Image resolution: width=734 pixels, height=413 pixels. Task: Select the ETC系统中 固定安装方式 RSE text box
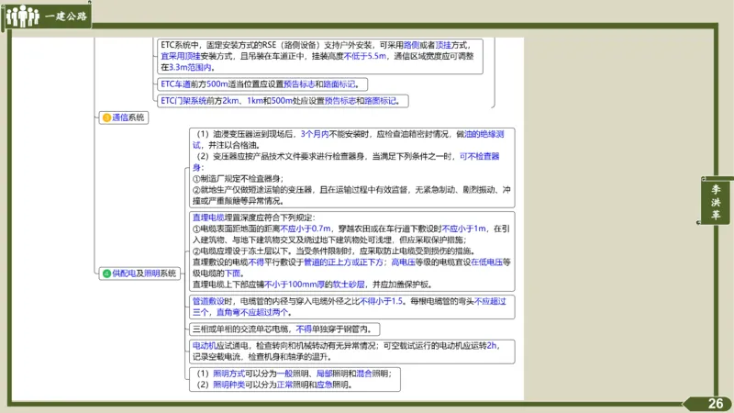[319, 56]
